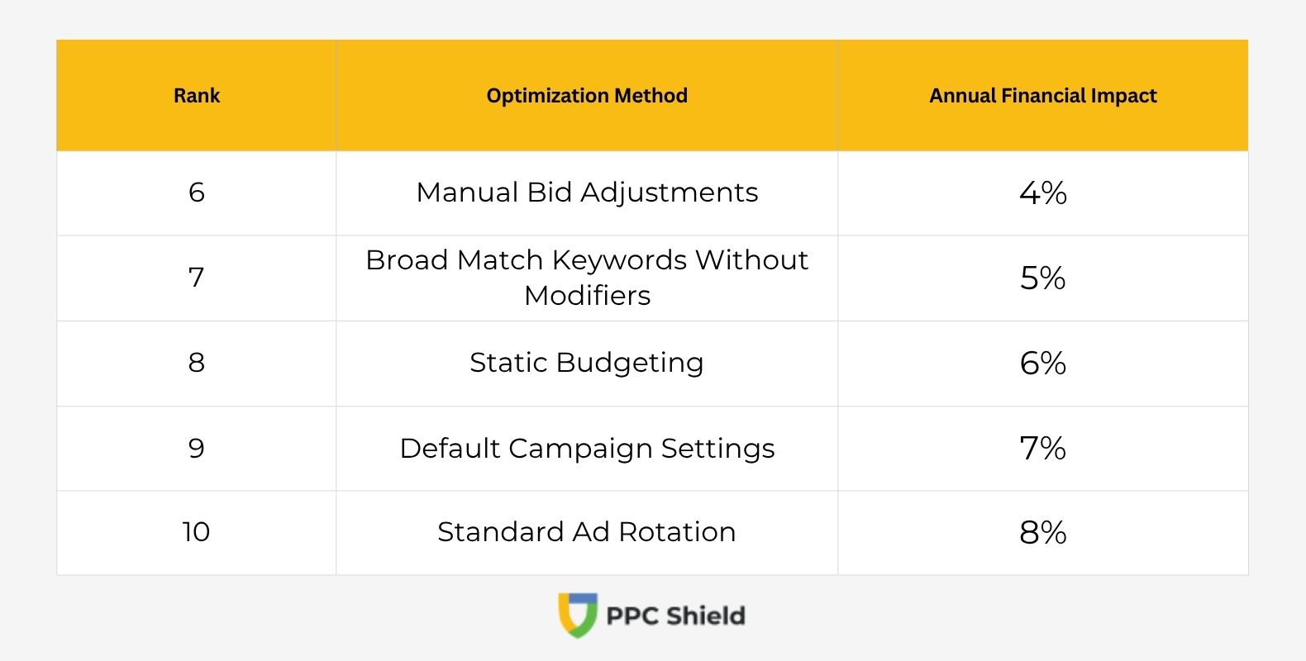Click the Default Campaign Settings cell
The image size is (1306, 661).
(x=587, y=448)
